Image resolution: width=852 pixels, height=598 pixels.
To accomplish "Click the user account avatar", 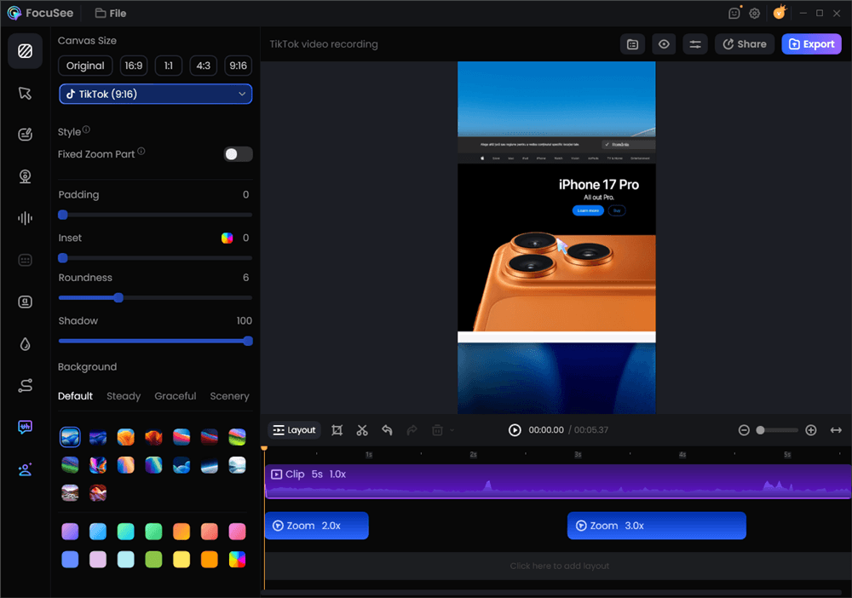I will (780, 13).
